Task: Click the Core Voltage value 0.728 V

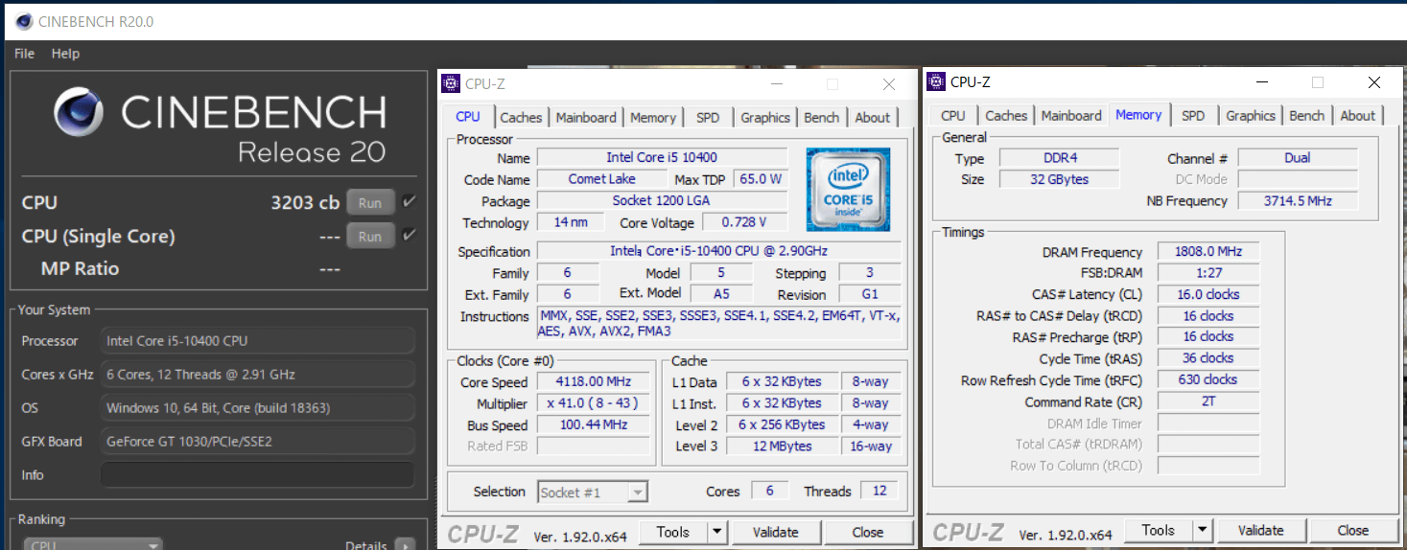Action: point(743,222)
